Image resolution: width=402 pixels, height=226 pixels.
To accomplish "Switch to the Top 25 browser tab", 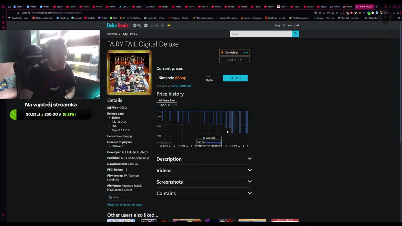I will [x=295, y=7].
